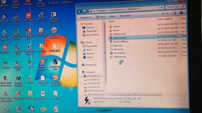Open the Organize dropdown menu
Image resolution: width=202 pixels, height=113 pixels.
(x=85, y=18)
